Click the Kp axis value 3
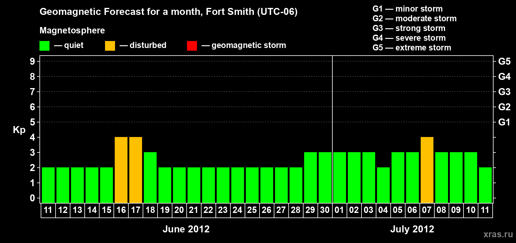Image resolution: width=516 pixels, height=243 pixels. point(32,152)
